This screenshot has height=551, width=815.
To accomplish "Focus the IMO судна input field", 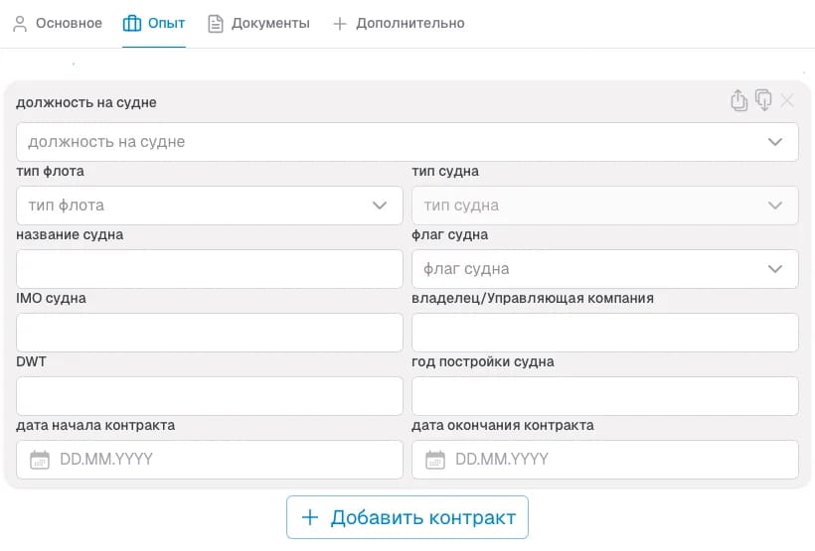I will [x=210, y=333].
